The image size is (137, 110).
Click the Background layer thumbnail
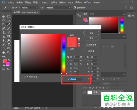click(90, 92)
